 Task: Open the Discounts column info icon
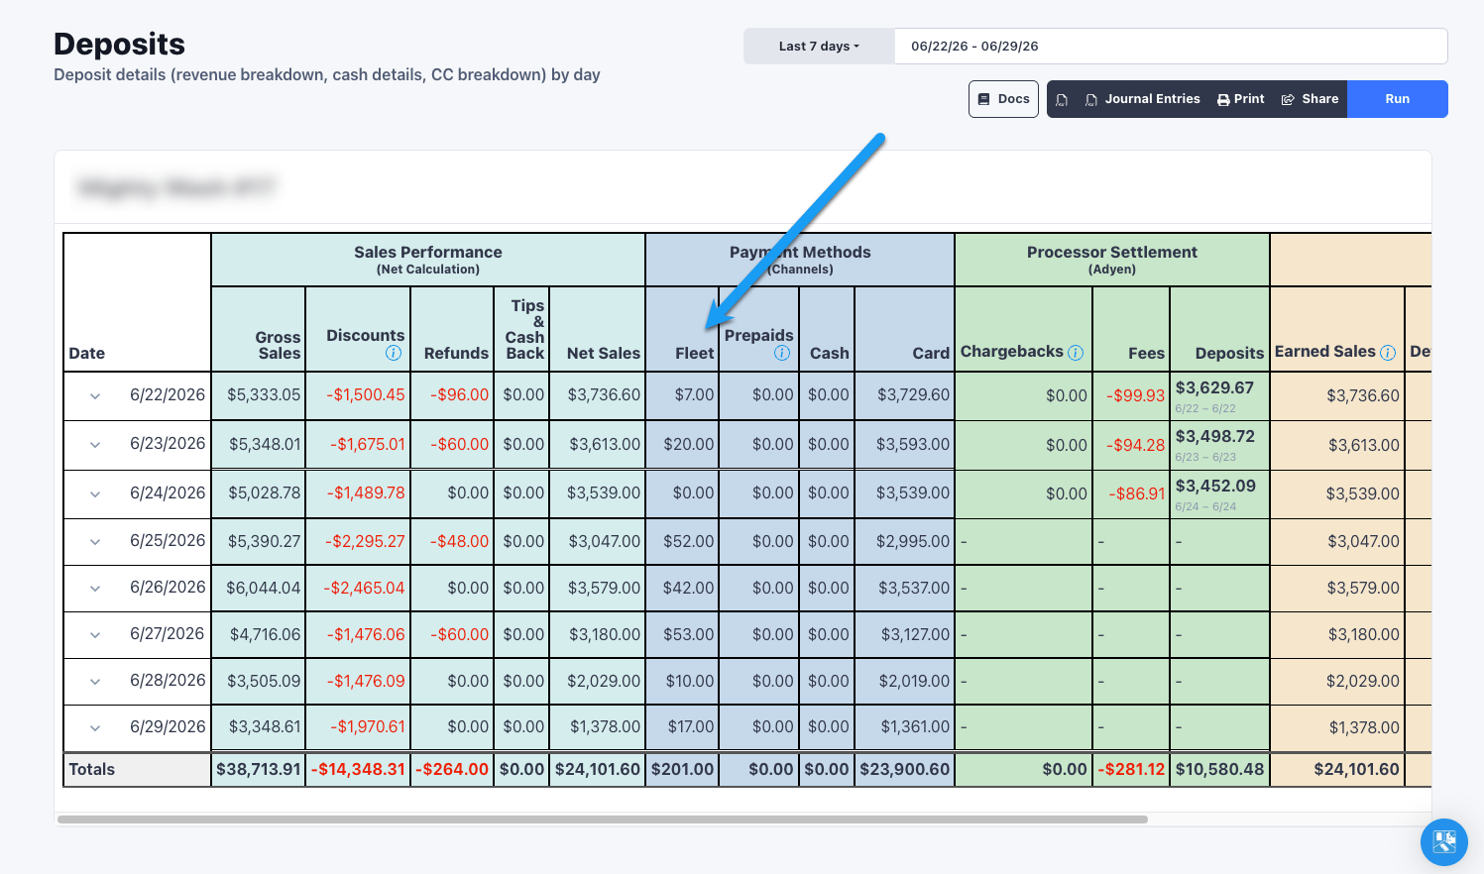tap(394, 353)
